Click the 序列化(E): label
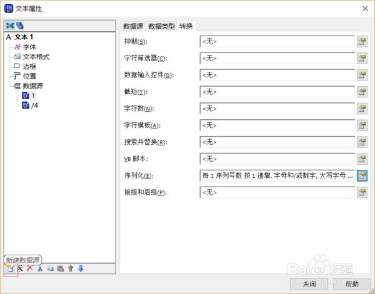Screen dimensions: 375x294 [x=139, y=176]
